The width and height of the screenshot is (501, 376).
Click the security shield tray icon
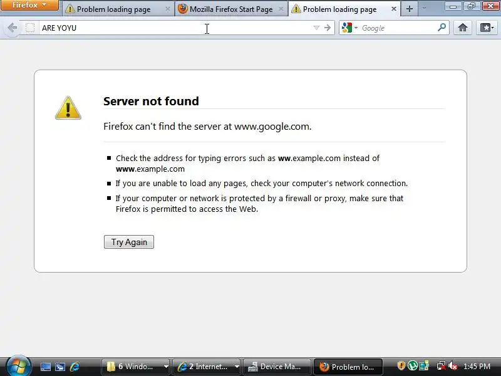(401, 365)
